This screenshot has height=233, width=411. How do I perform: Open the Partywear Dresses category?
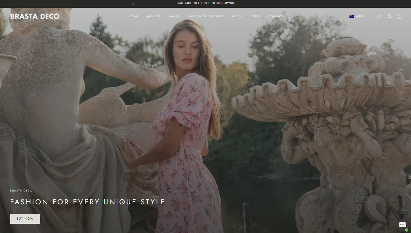(x=205, y=16)
